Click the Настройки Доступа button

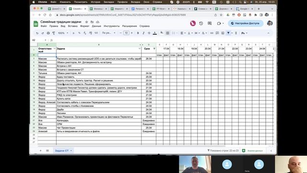[x=245, y=24]
